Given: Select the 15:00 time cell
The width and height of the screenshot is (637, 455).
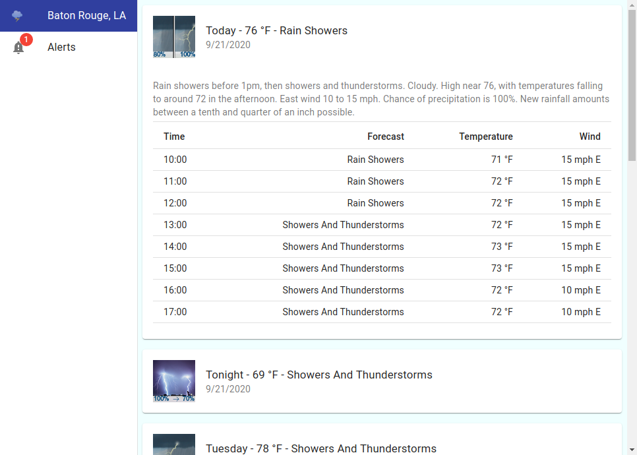Looking at the screenshot, I should click(175, 268).
